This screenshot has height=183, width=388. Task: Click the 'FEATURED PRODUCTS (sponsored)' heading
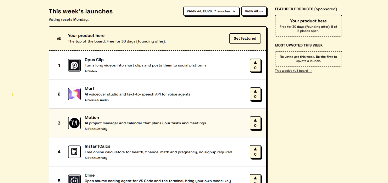pos(306,9)
